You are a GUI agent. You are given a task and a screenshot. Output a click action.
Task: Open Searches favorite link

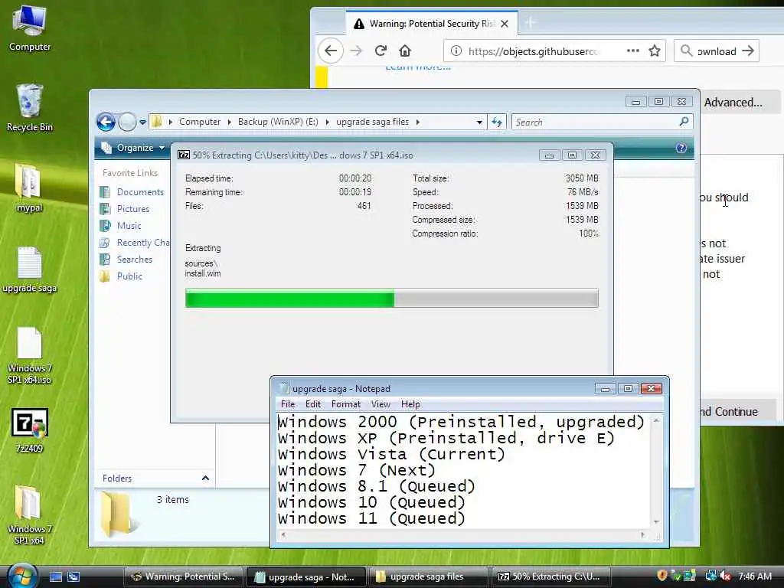[x=135, y=260]
